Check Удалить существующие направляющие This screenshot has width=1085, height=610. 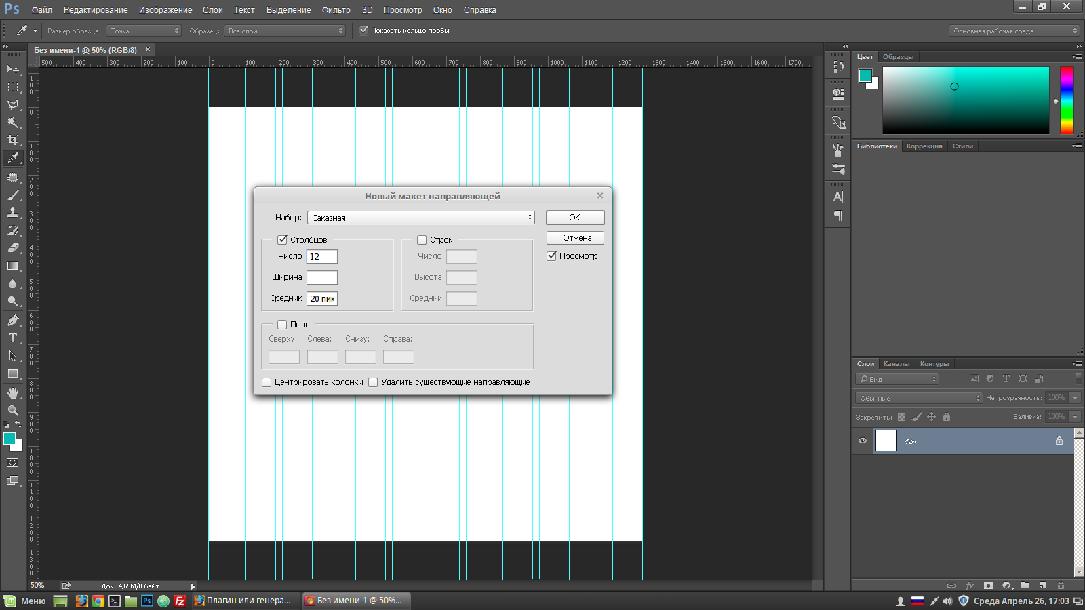point(373,382)
